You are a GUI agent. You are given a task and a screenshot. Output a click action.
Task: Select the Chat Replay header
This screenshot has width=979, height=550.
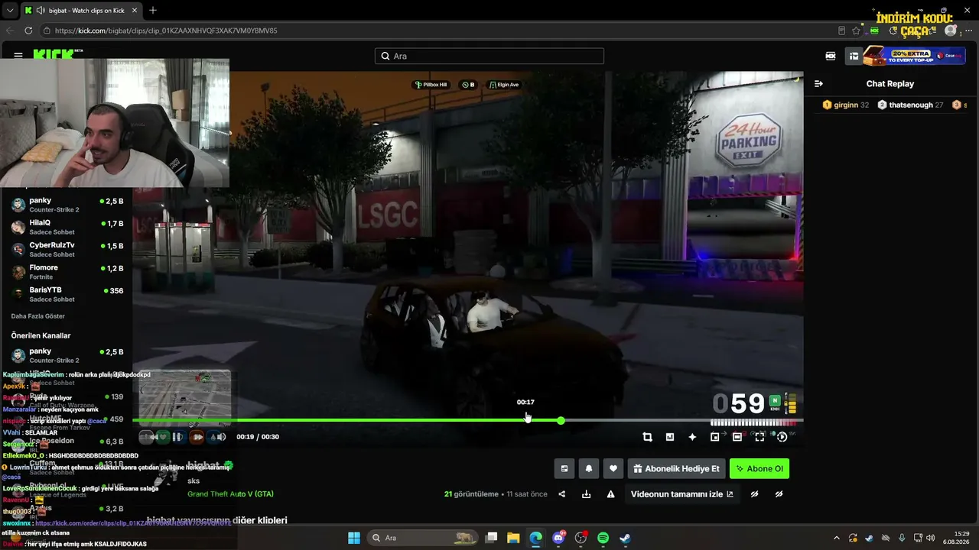click(x=890, y=83)
